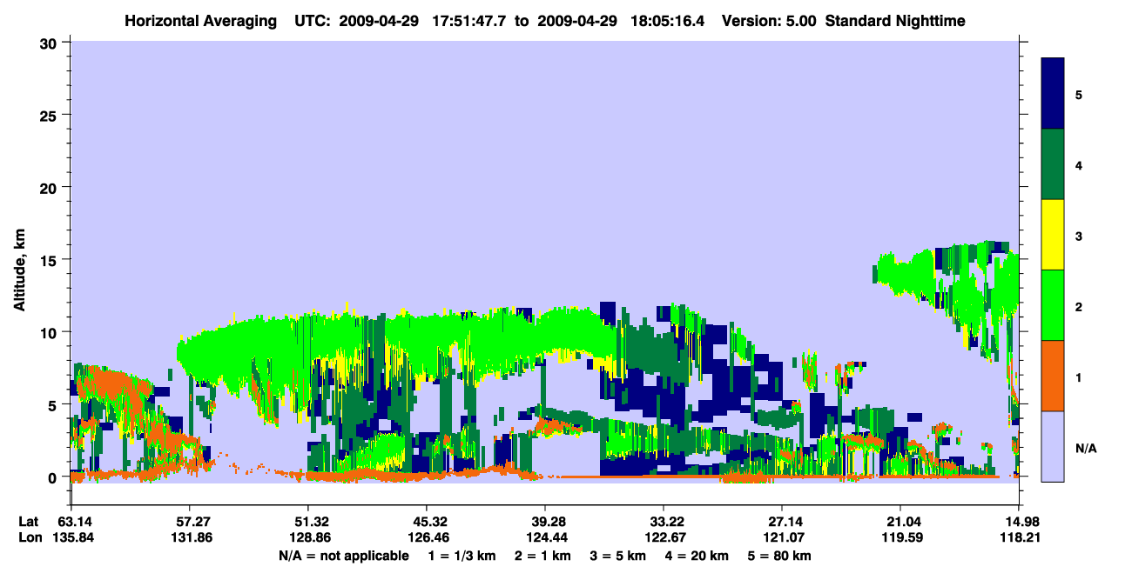
Task: Click the orange legend swatch for 1
Action: tap(1053, 376)
